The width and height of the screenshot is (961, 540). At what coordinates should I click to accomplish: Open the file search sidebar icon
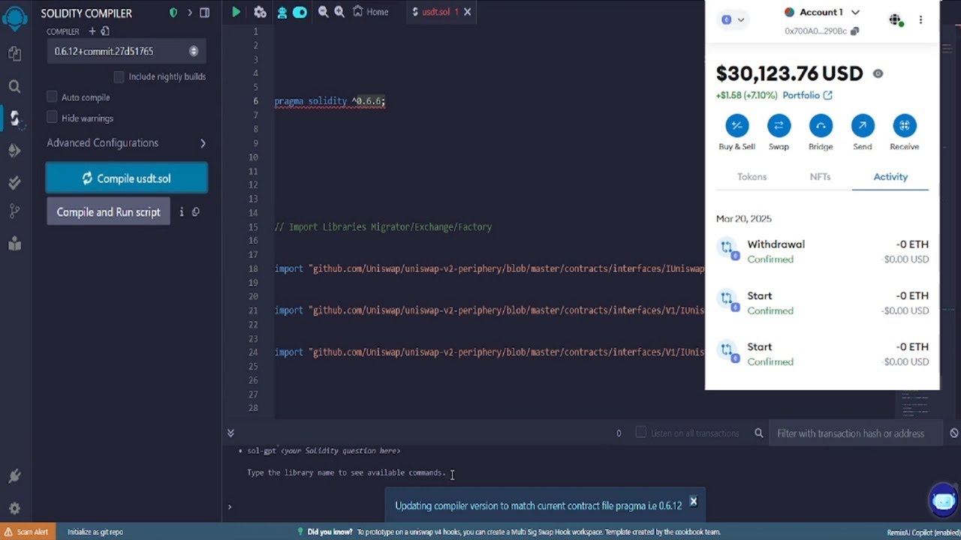(14, 86)
